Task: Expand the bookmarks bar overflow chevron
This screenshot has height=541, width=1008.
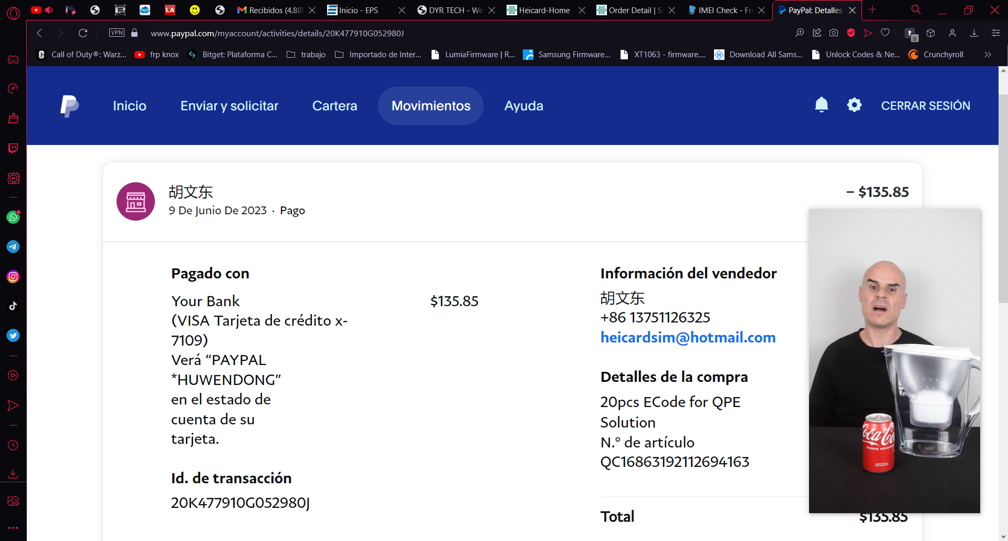Action: click(x=988, y=55)
